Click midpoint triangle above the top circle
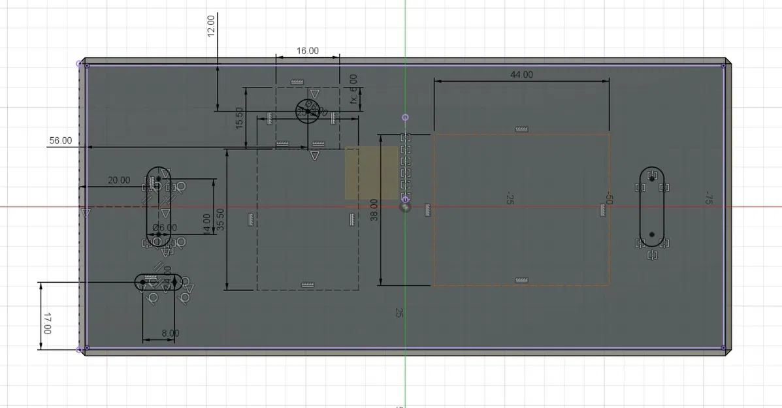Image resolution: width=782 pixels, height=408 pixels. [315, 94]
